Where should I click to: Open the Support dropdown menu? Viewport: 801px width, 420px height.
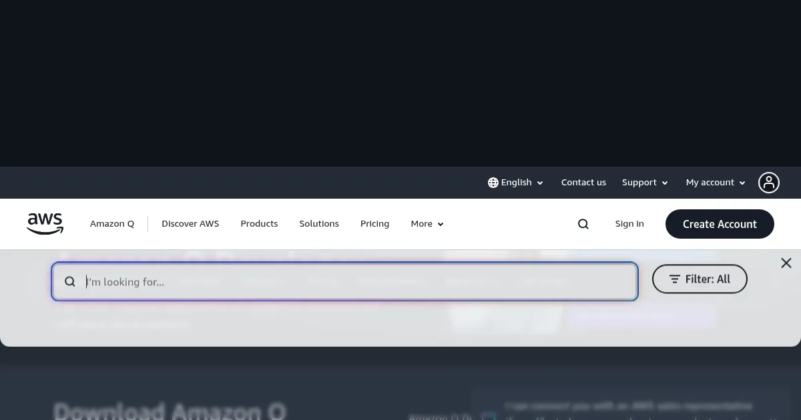click(x=643, y=182)
